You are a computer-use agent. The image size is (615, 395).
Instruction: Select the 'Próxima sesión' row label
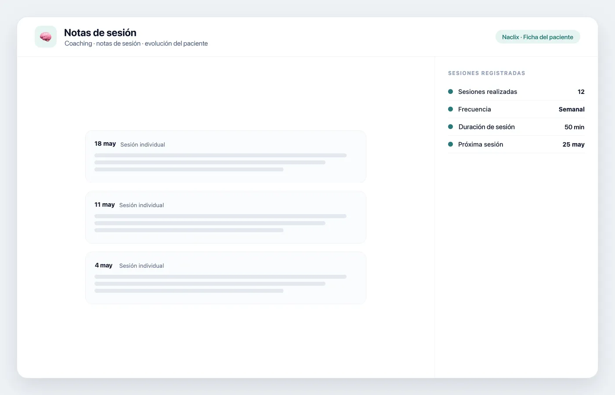tap(481, 144)
